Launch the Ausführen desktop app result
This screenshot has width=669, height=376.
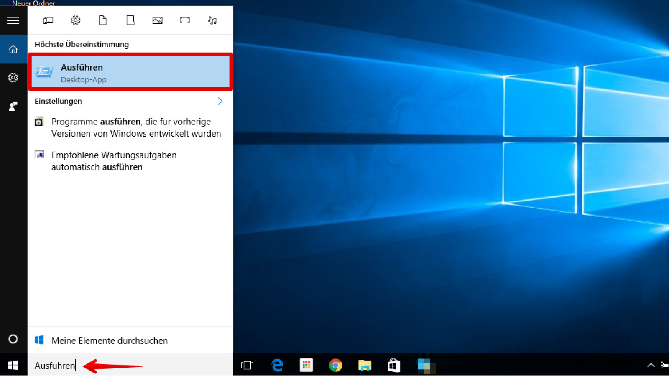(x=130, y=72)
